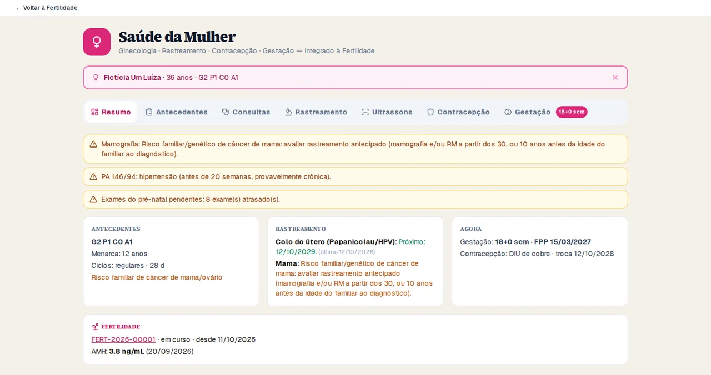
Task: Click the Fertilidade sprout icon
Action: point(95,327)
